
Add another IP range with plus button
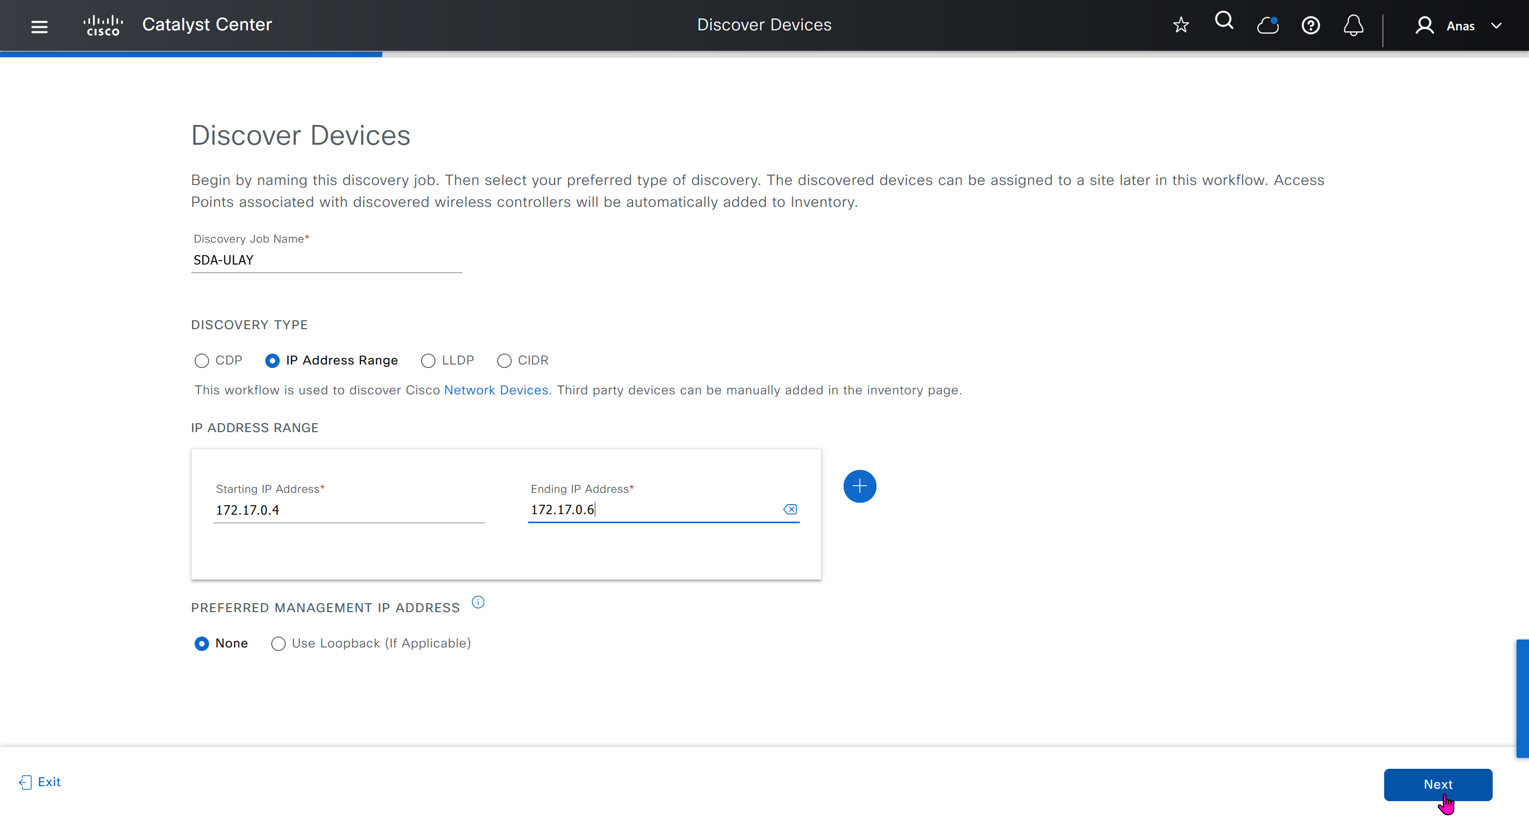coord(859,486)
